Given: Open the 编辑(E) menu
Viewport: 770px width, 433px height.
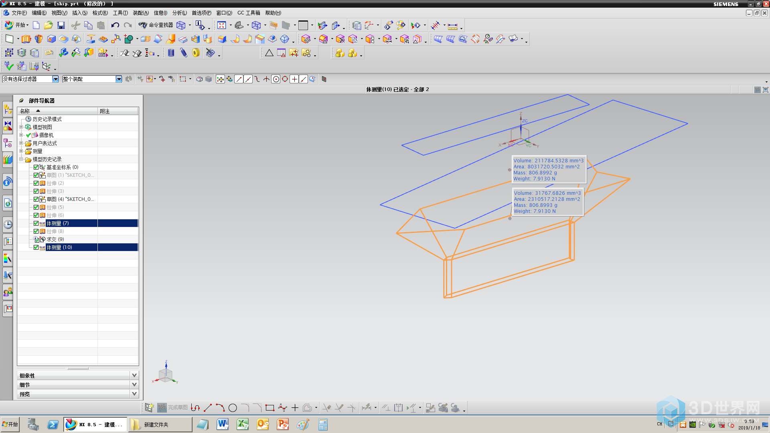Looking at the screenshot, I should point(39,13).
